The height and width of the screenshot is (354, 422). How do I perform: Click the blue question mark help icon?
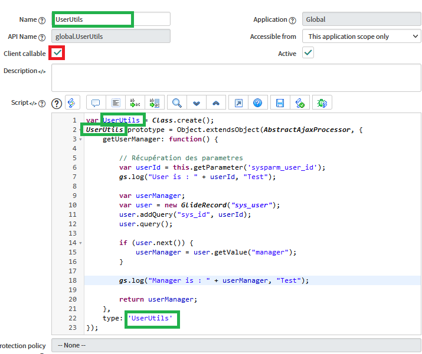pos(258,102)
